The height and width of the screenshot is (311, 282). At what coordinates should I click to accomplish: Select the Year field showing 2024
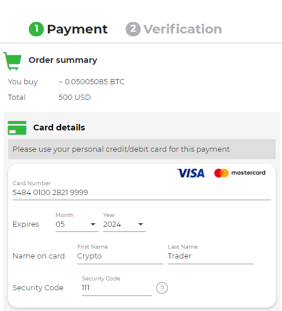pos(125,224)
